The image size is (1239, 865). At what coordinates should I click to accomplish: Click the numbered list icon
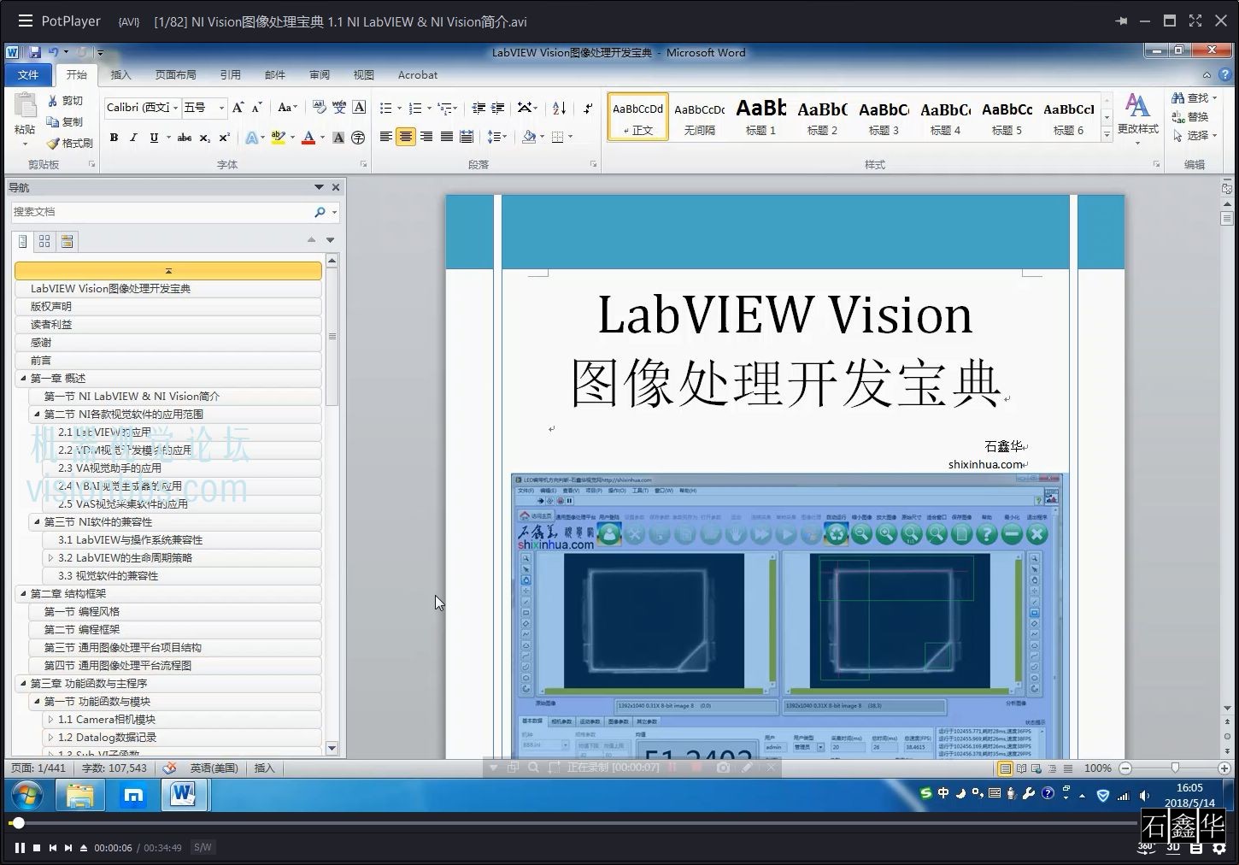pos(415,108)
